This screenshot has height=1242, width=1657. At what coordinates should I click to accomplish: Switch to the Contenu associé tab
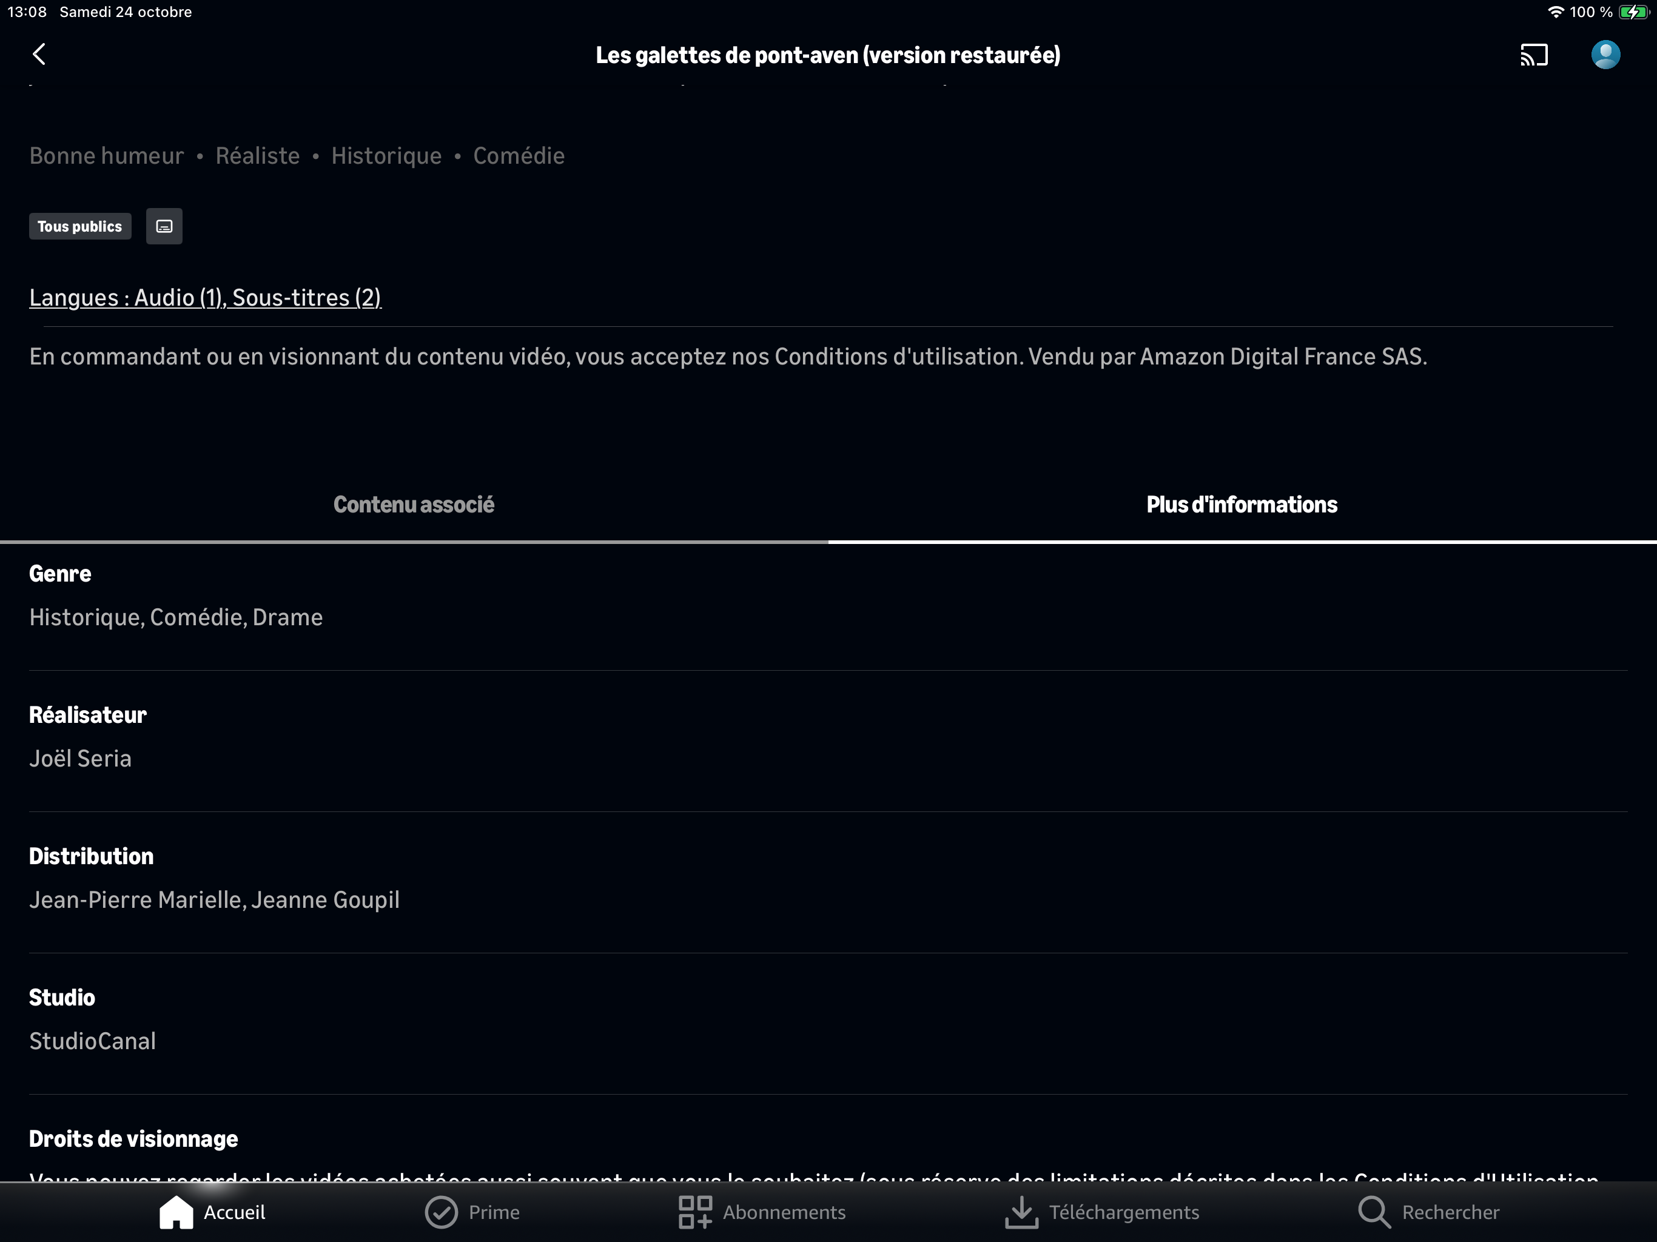[x=414, y=505]
